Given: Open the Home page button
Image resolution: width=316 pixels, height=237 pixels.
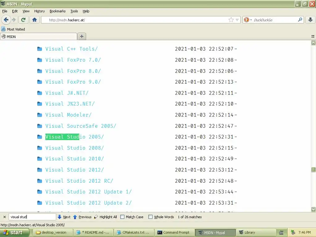Looking at the screenshot, I should tap(35, 20).
